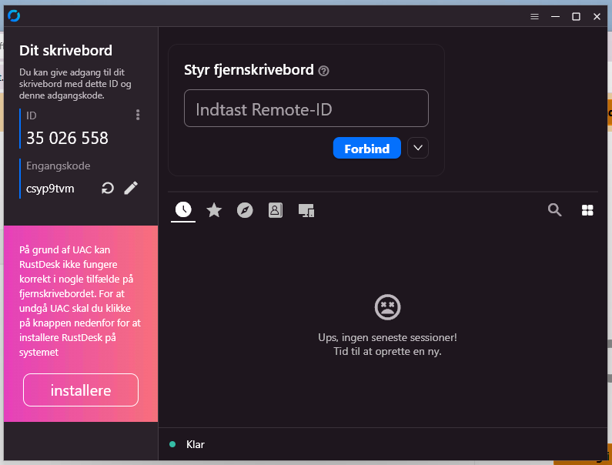Click the help icon beside Styr fjernskrivebord

(x=323, y=71)
